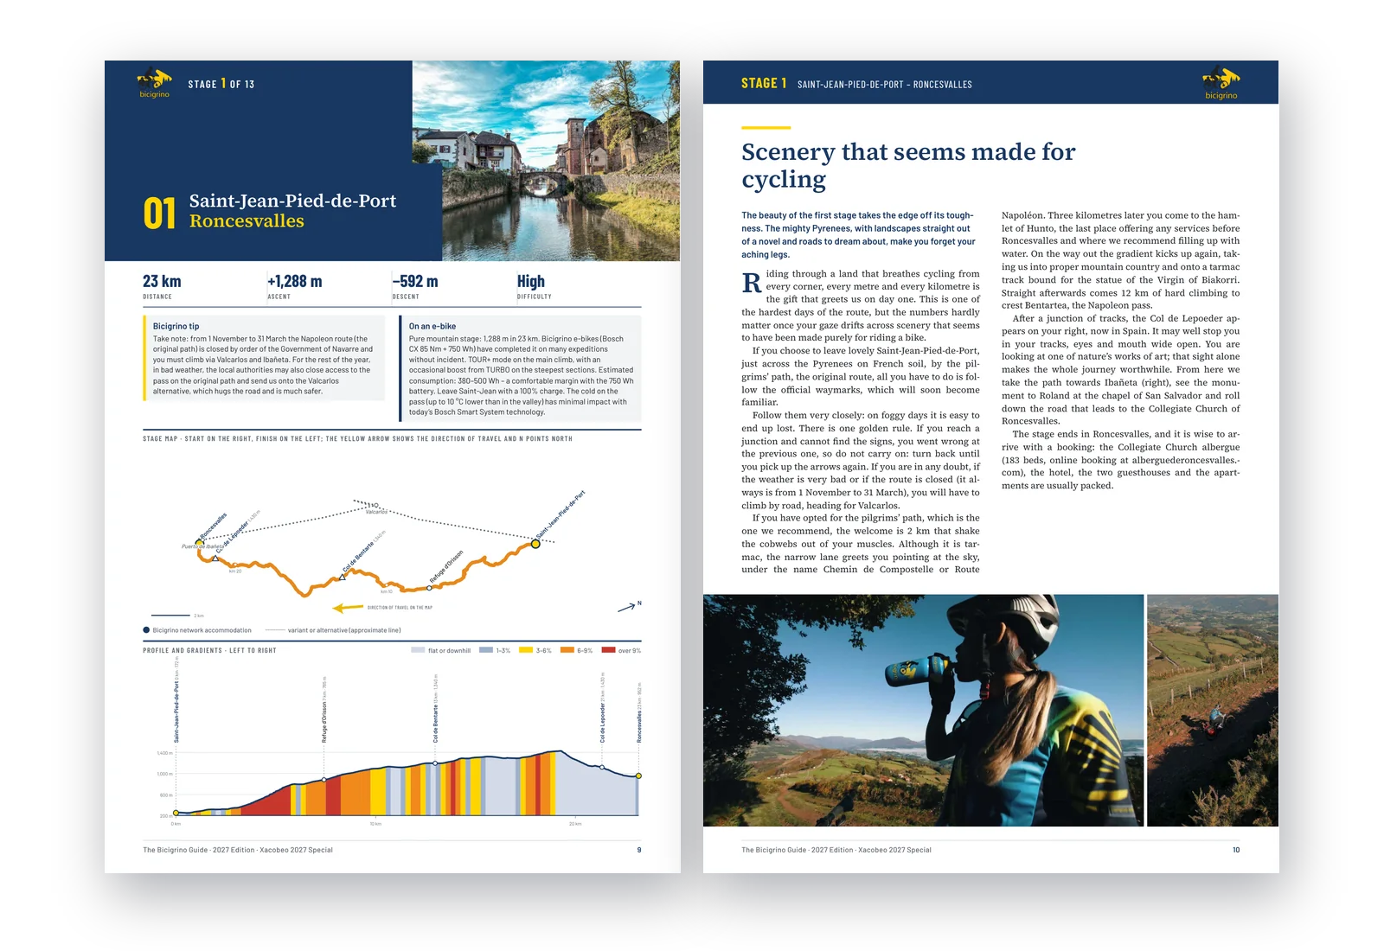This screenshot has width=1384, height=951.
Task: Click the 6–9% orange gradient legend swatch
Action: point(567,650)
